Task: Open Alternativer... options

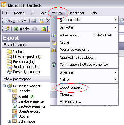Action: point(88,102)
